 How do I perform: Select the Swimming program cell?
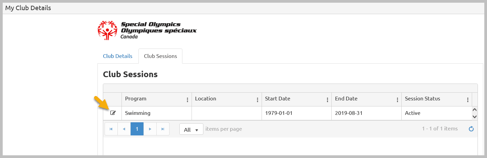(x=157, y=113)
